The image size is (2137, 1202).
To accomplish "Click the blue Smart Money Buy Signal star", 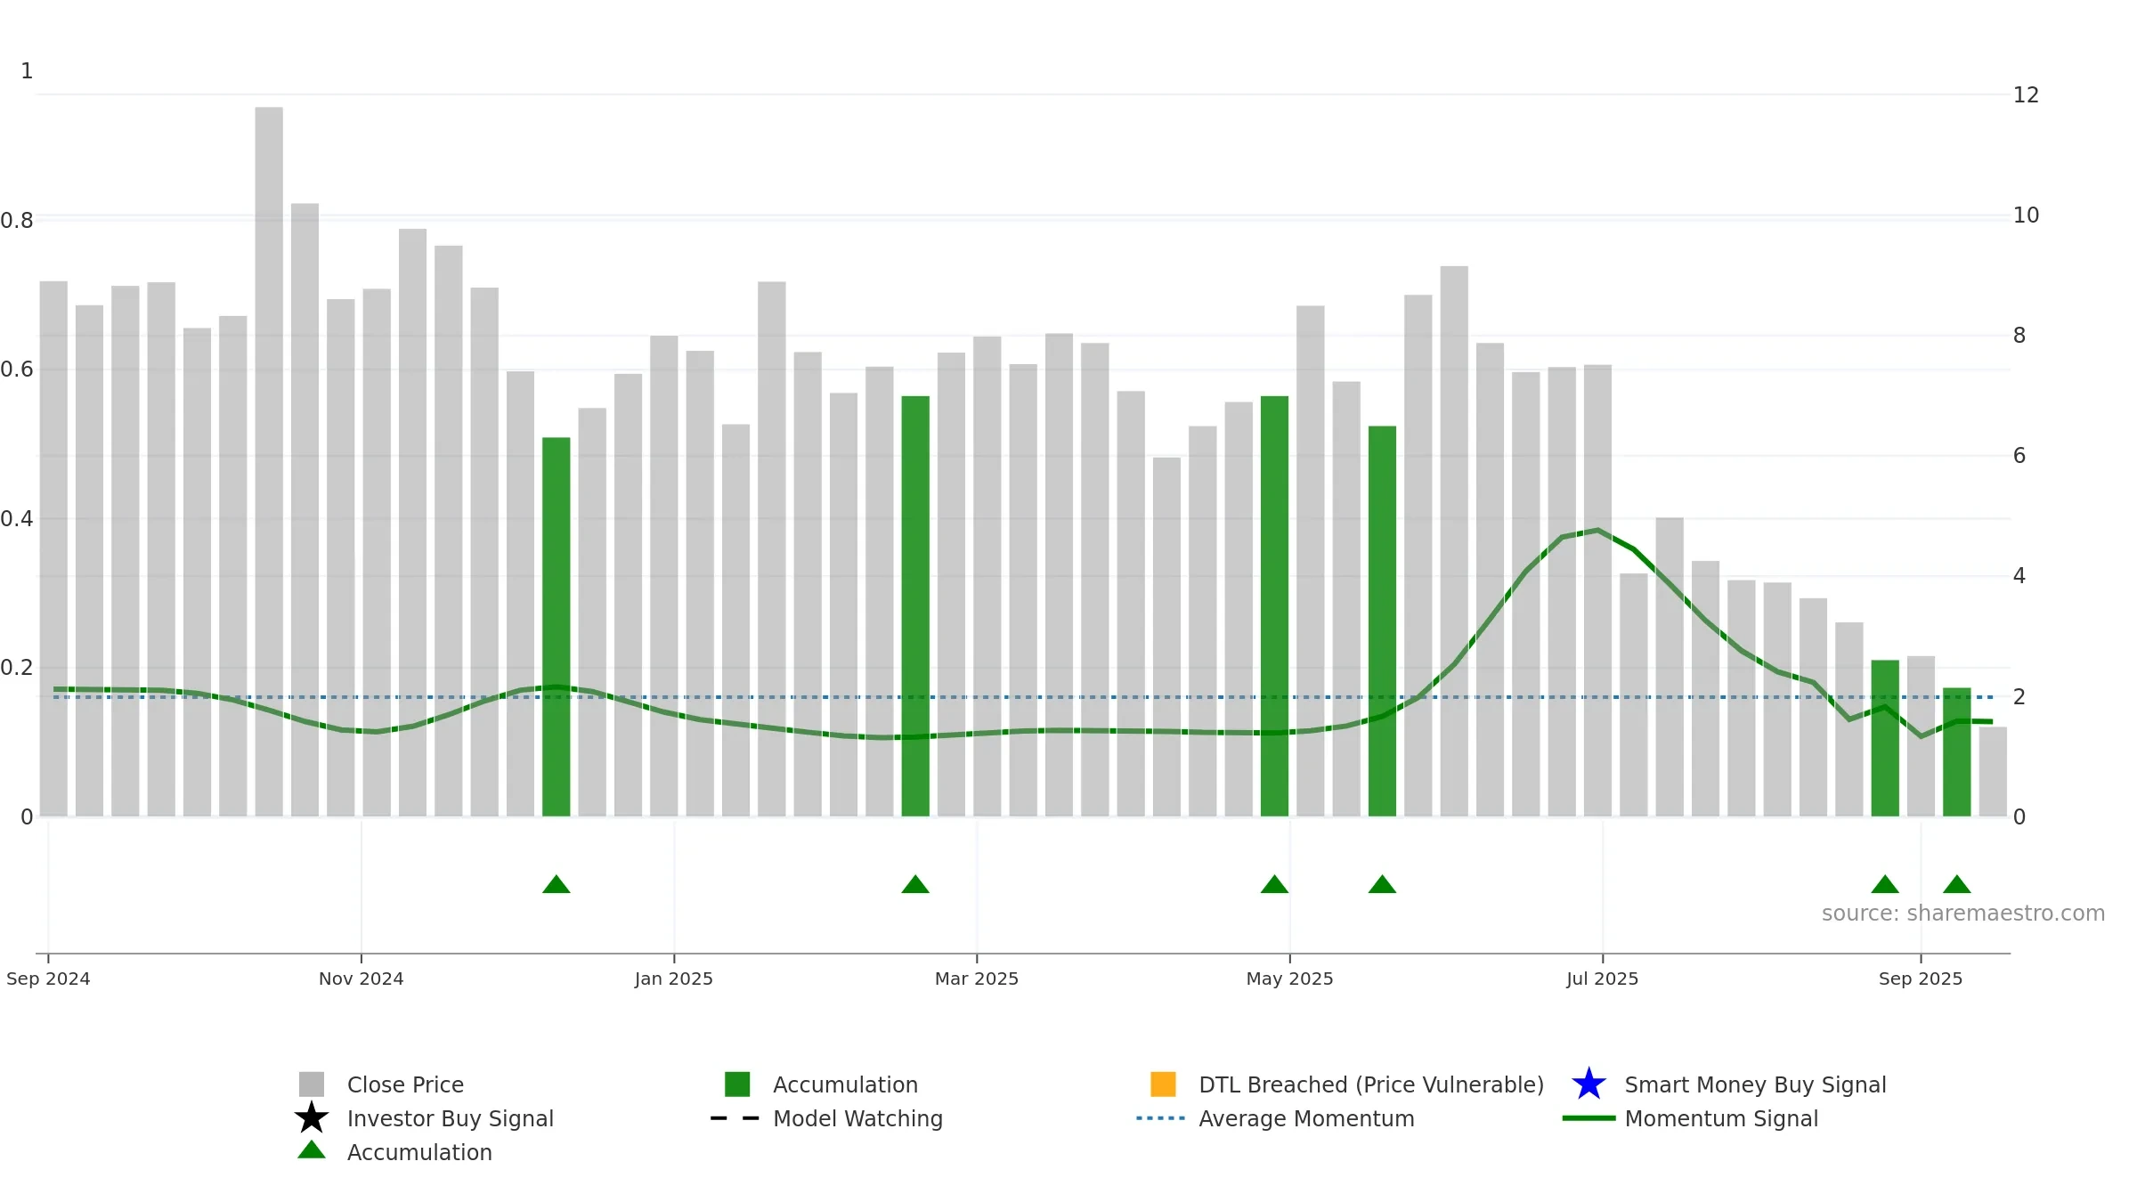I will (1589, 1084).
